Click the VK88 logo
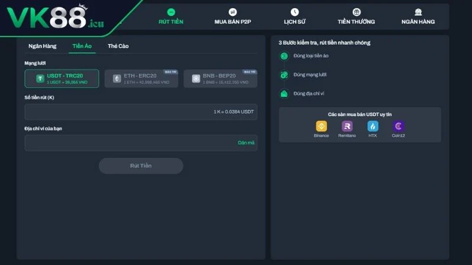Viewport: 472px width, 265px height. [x=53, y=18]
